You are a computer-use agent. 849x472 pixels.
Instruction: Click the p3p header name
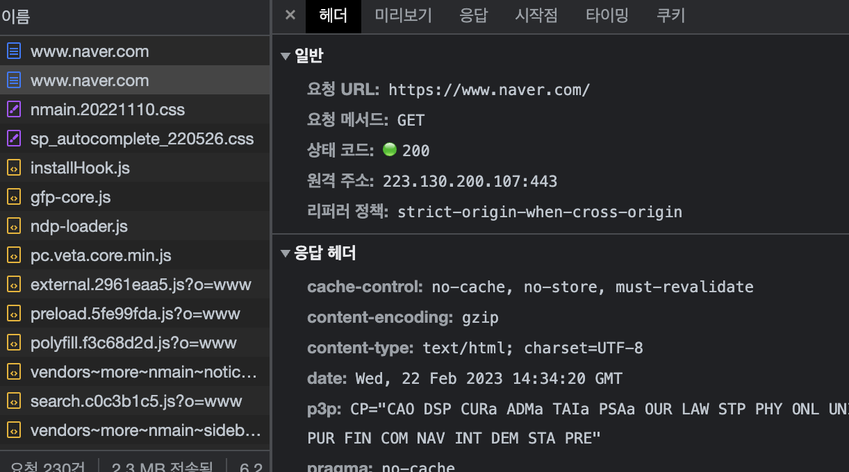point(324,410)
